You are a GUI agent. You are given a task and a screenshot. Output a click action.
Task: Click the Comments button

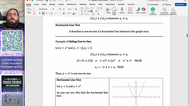[x=153, y=5]
